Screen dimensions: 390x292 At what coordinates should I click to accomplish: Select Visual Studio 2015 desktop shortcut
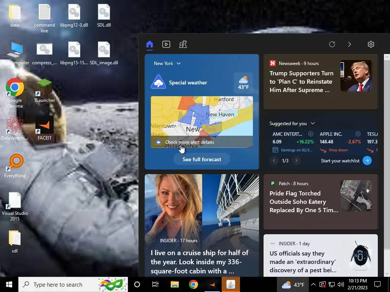tap(15, 206)
